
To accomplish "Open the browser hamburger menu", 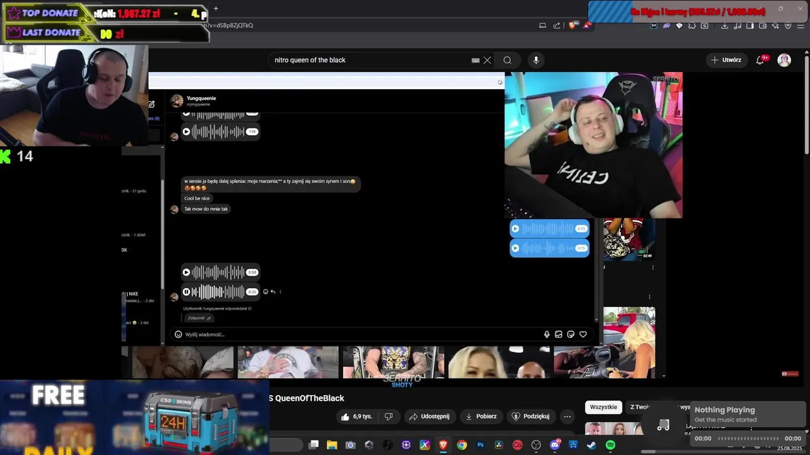I will [x=801, y=25].
